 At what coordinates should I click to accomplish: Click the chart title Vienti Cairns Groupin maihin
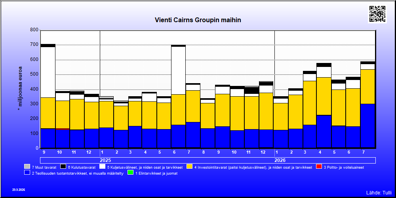[198, 20]
